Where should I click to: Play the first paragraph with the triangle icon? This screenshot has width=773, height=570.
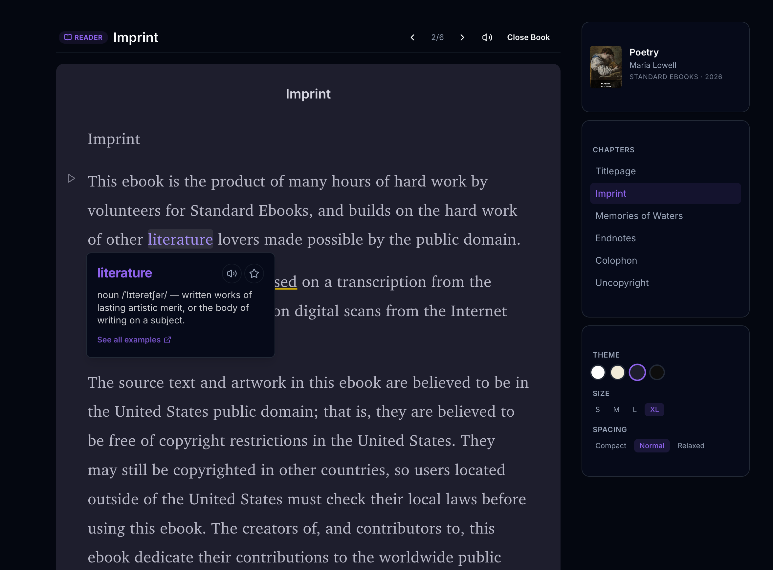[x=72, y=178]
